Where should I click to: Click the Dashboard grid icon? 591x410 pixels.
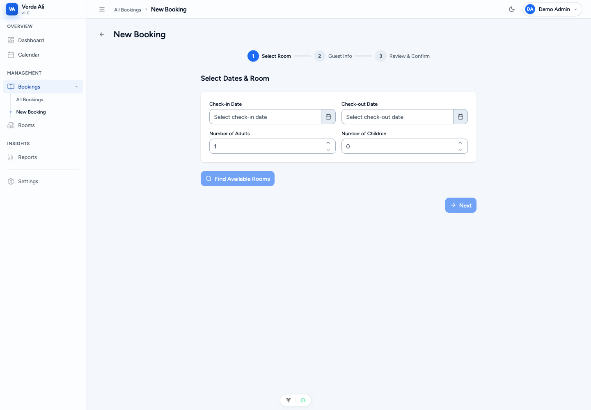(11, 40)
